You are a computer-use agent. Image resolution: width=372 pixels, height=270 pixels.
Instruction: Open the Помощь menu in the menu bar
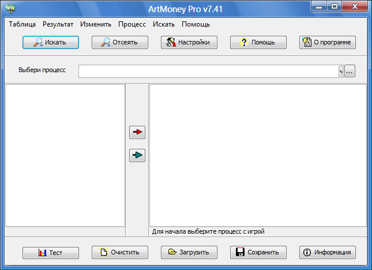click(196, 24)
